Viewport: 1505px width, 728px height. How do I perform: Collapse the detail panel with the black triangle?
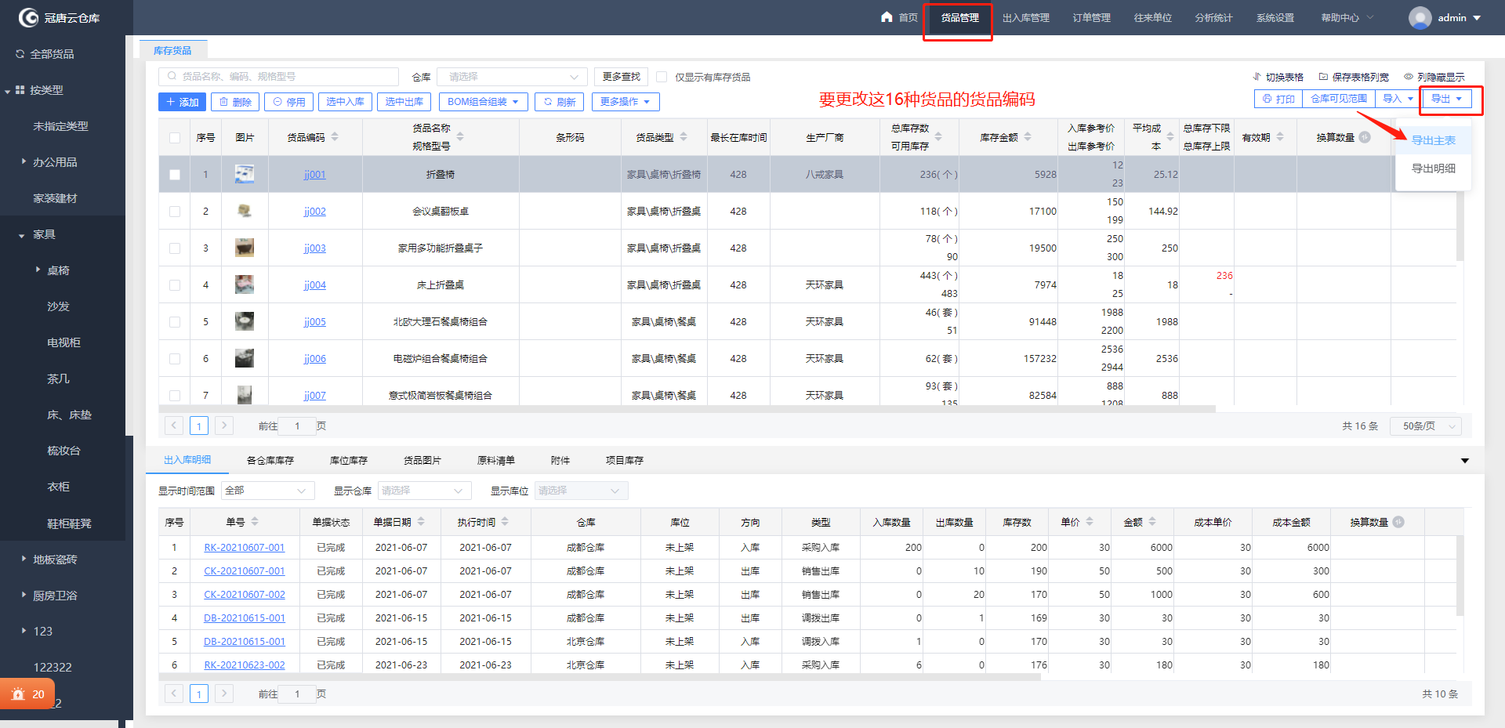[x=1464, y=461]
